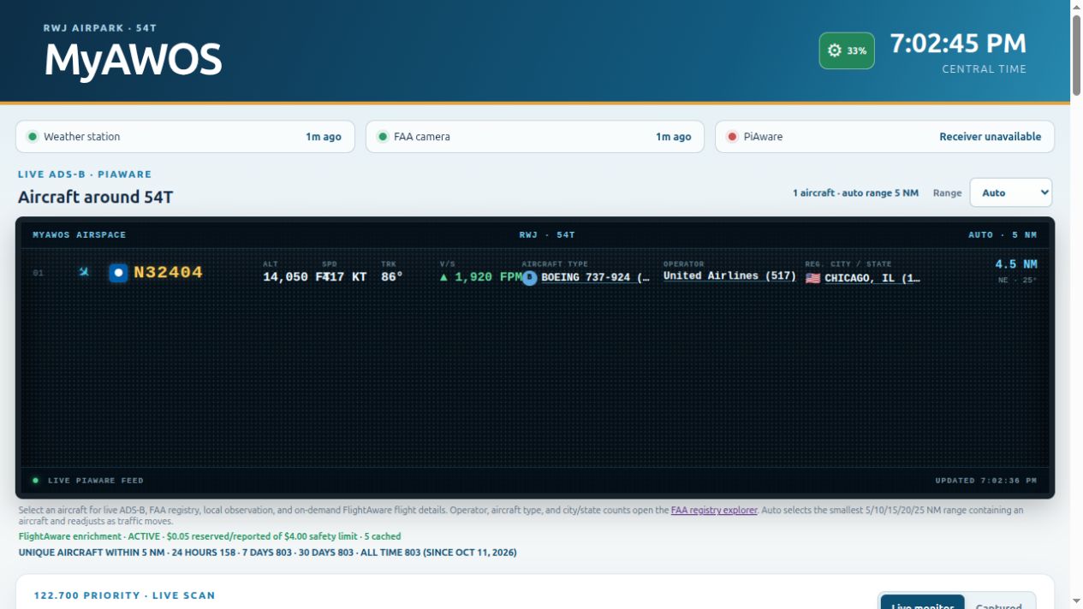Image resolution: width=1083 pixels, height=609 pixels.
Task: Click the CENTRAL TIME label
Action: [985, 69]
